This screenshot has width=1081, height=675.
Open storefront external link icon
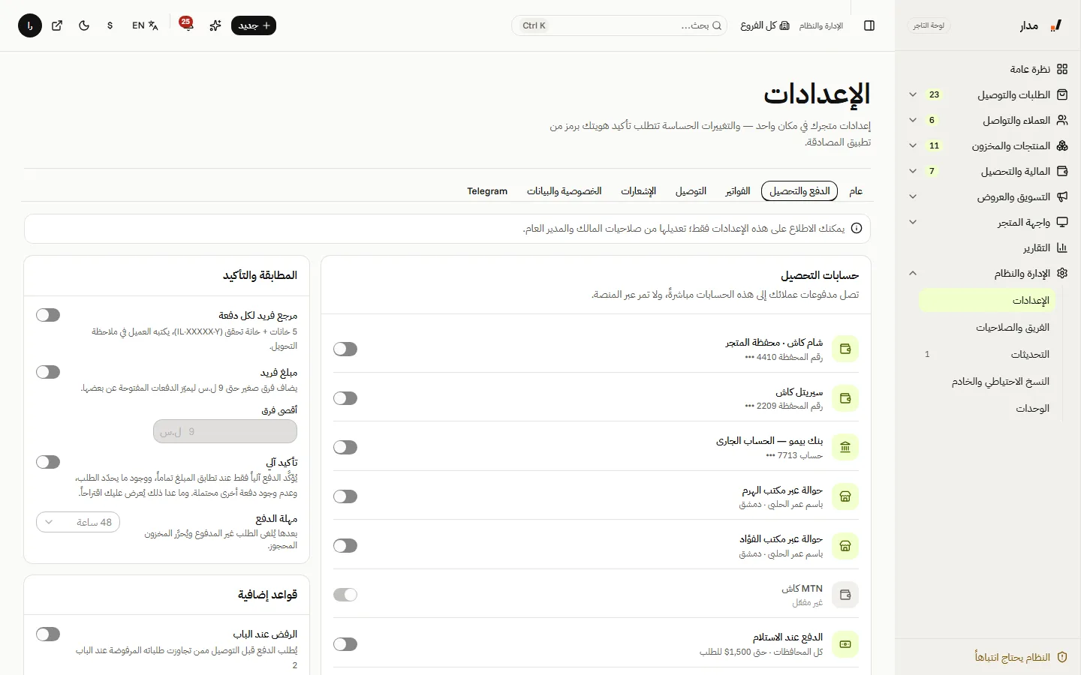click(x=57, y=25)
